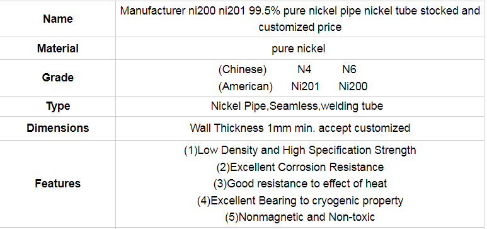Click the (American) grade label
Screen dimensions: 487x229
[245, 86]
